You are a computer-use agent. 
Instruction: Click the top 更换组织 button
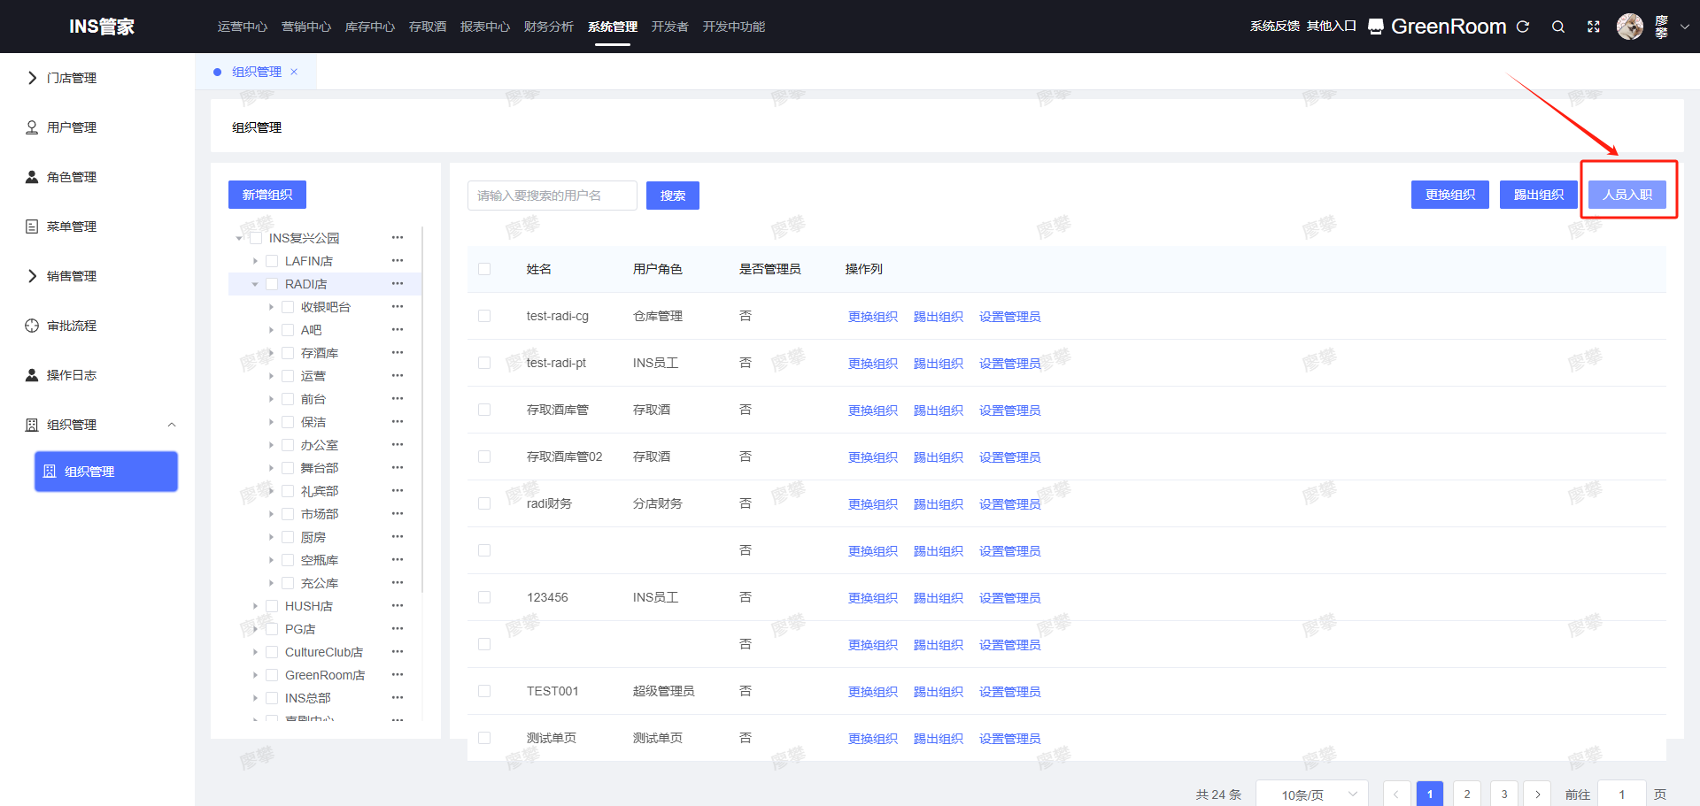[1450, 195]
